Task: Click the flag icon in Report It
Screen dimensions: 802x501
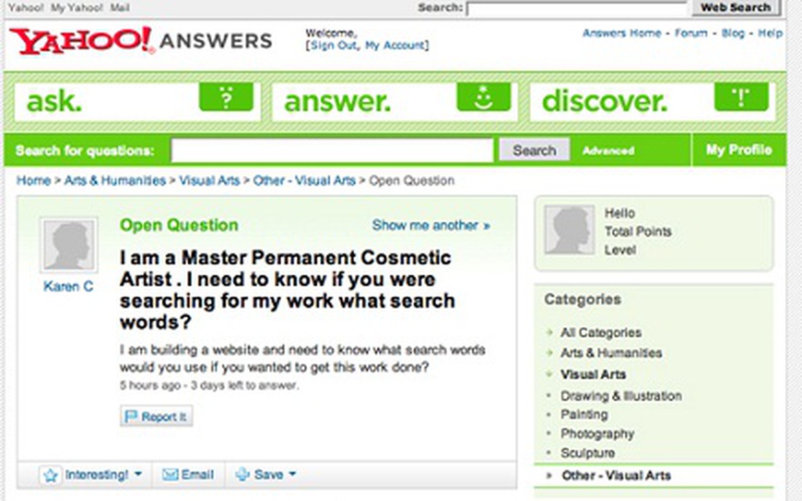Action: point(131,416)
